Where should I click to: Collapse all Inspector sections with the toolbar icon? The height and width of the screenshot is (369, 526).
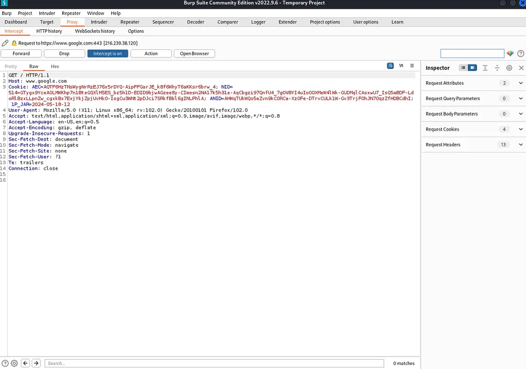point(497,68)
